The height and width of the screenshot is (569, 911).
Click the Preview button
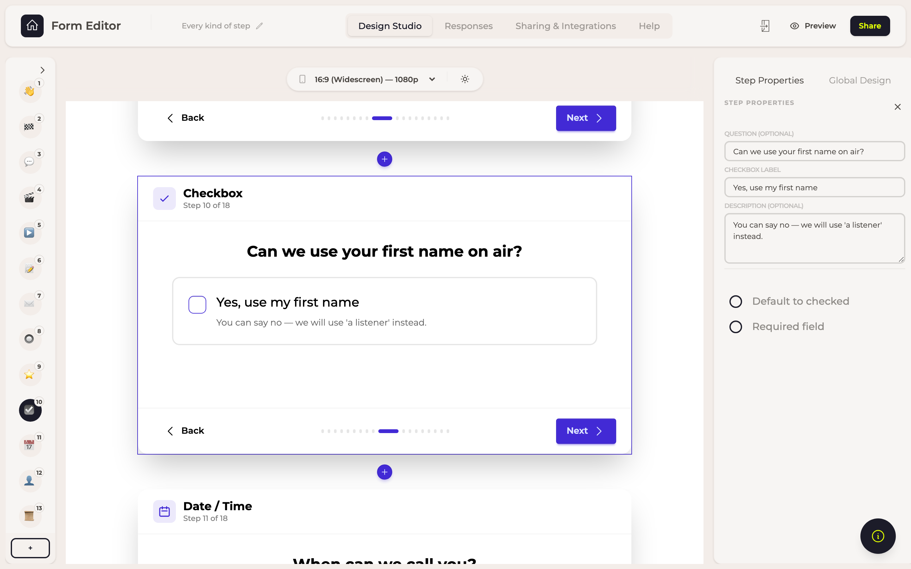coord(813,26)
